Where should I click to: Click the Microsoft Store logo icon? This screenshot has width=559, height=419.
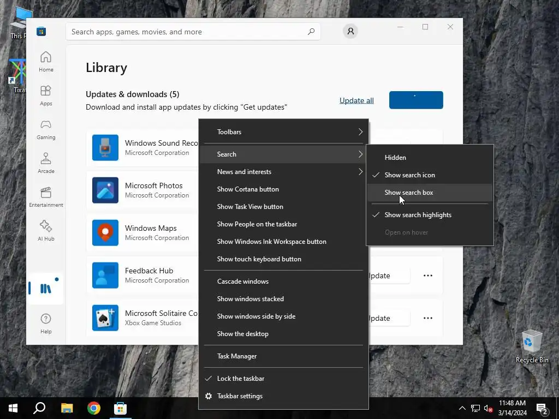tap(41, 31)
